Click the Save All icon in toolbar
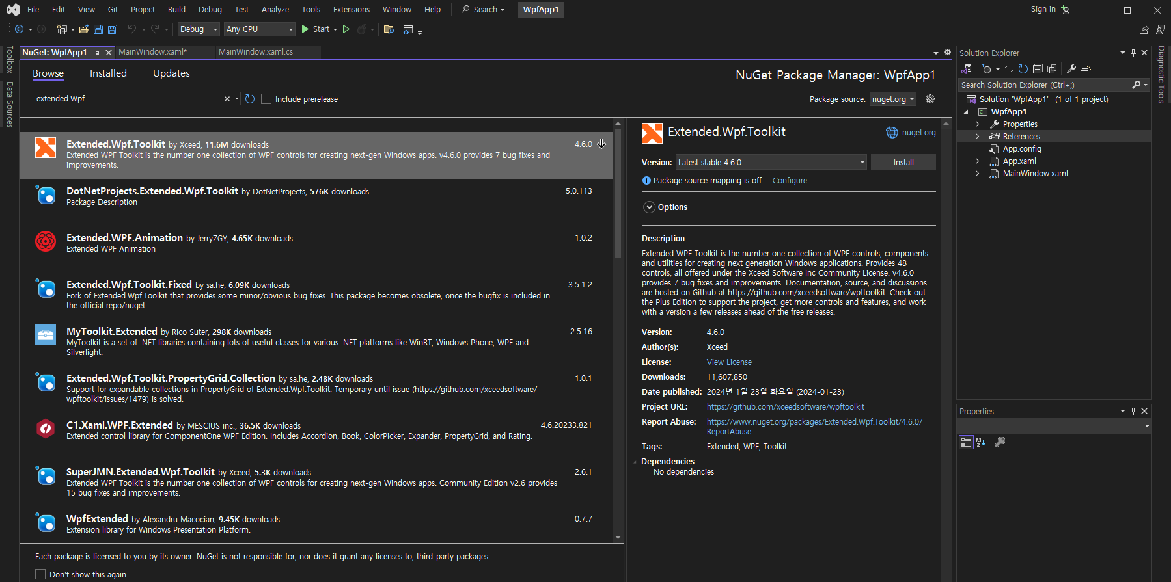This screenshot has width=1171, height=582. click(x=113, y=29)
